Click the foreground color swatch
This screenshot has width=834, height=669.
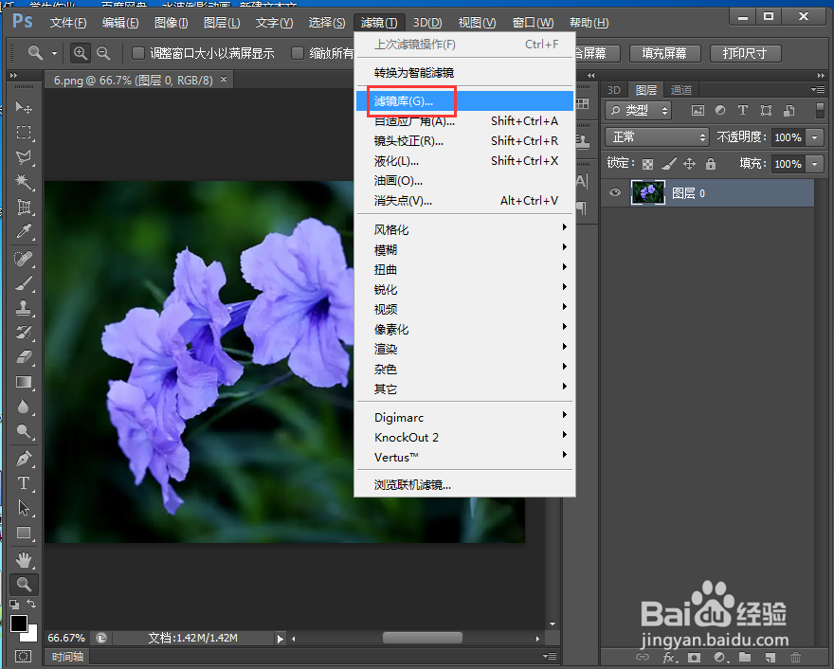click(19, 624)
